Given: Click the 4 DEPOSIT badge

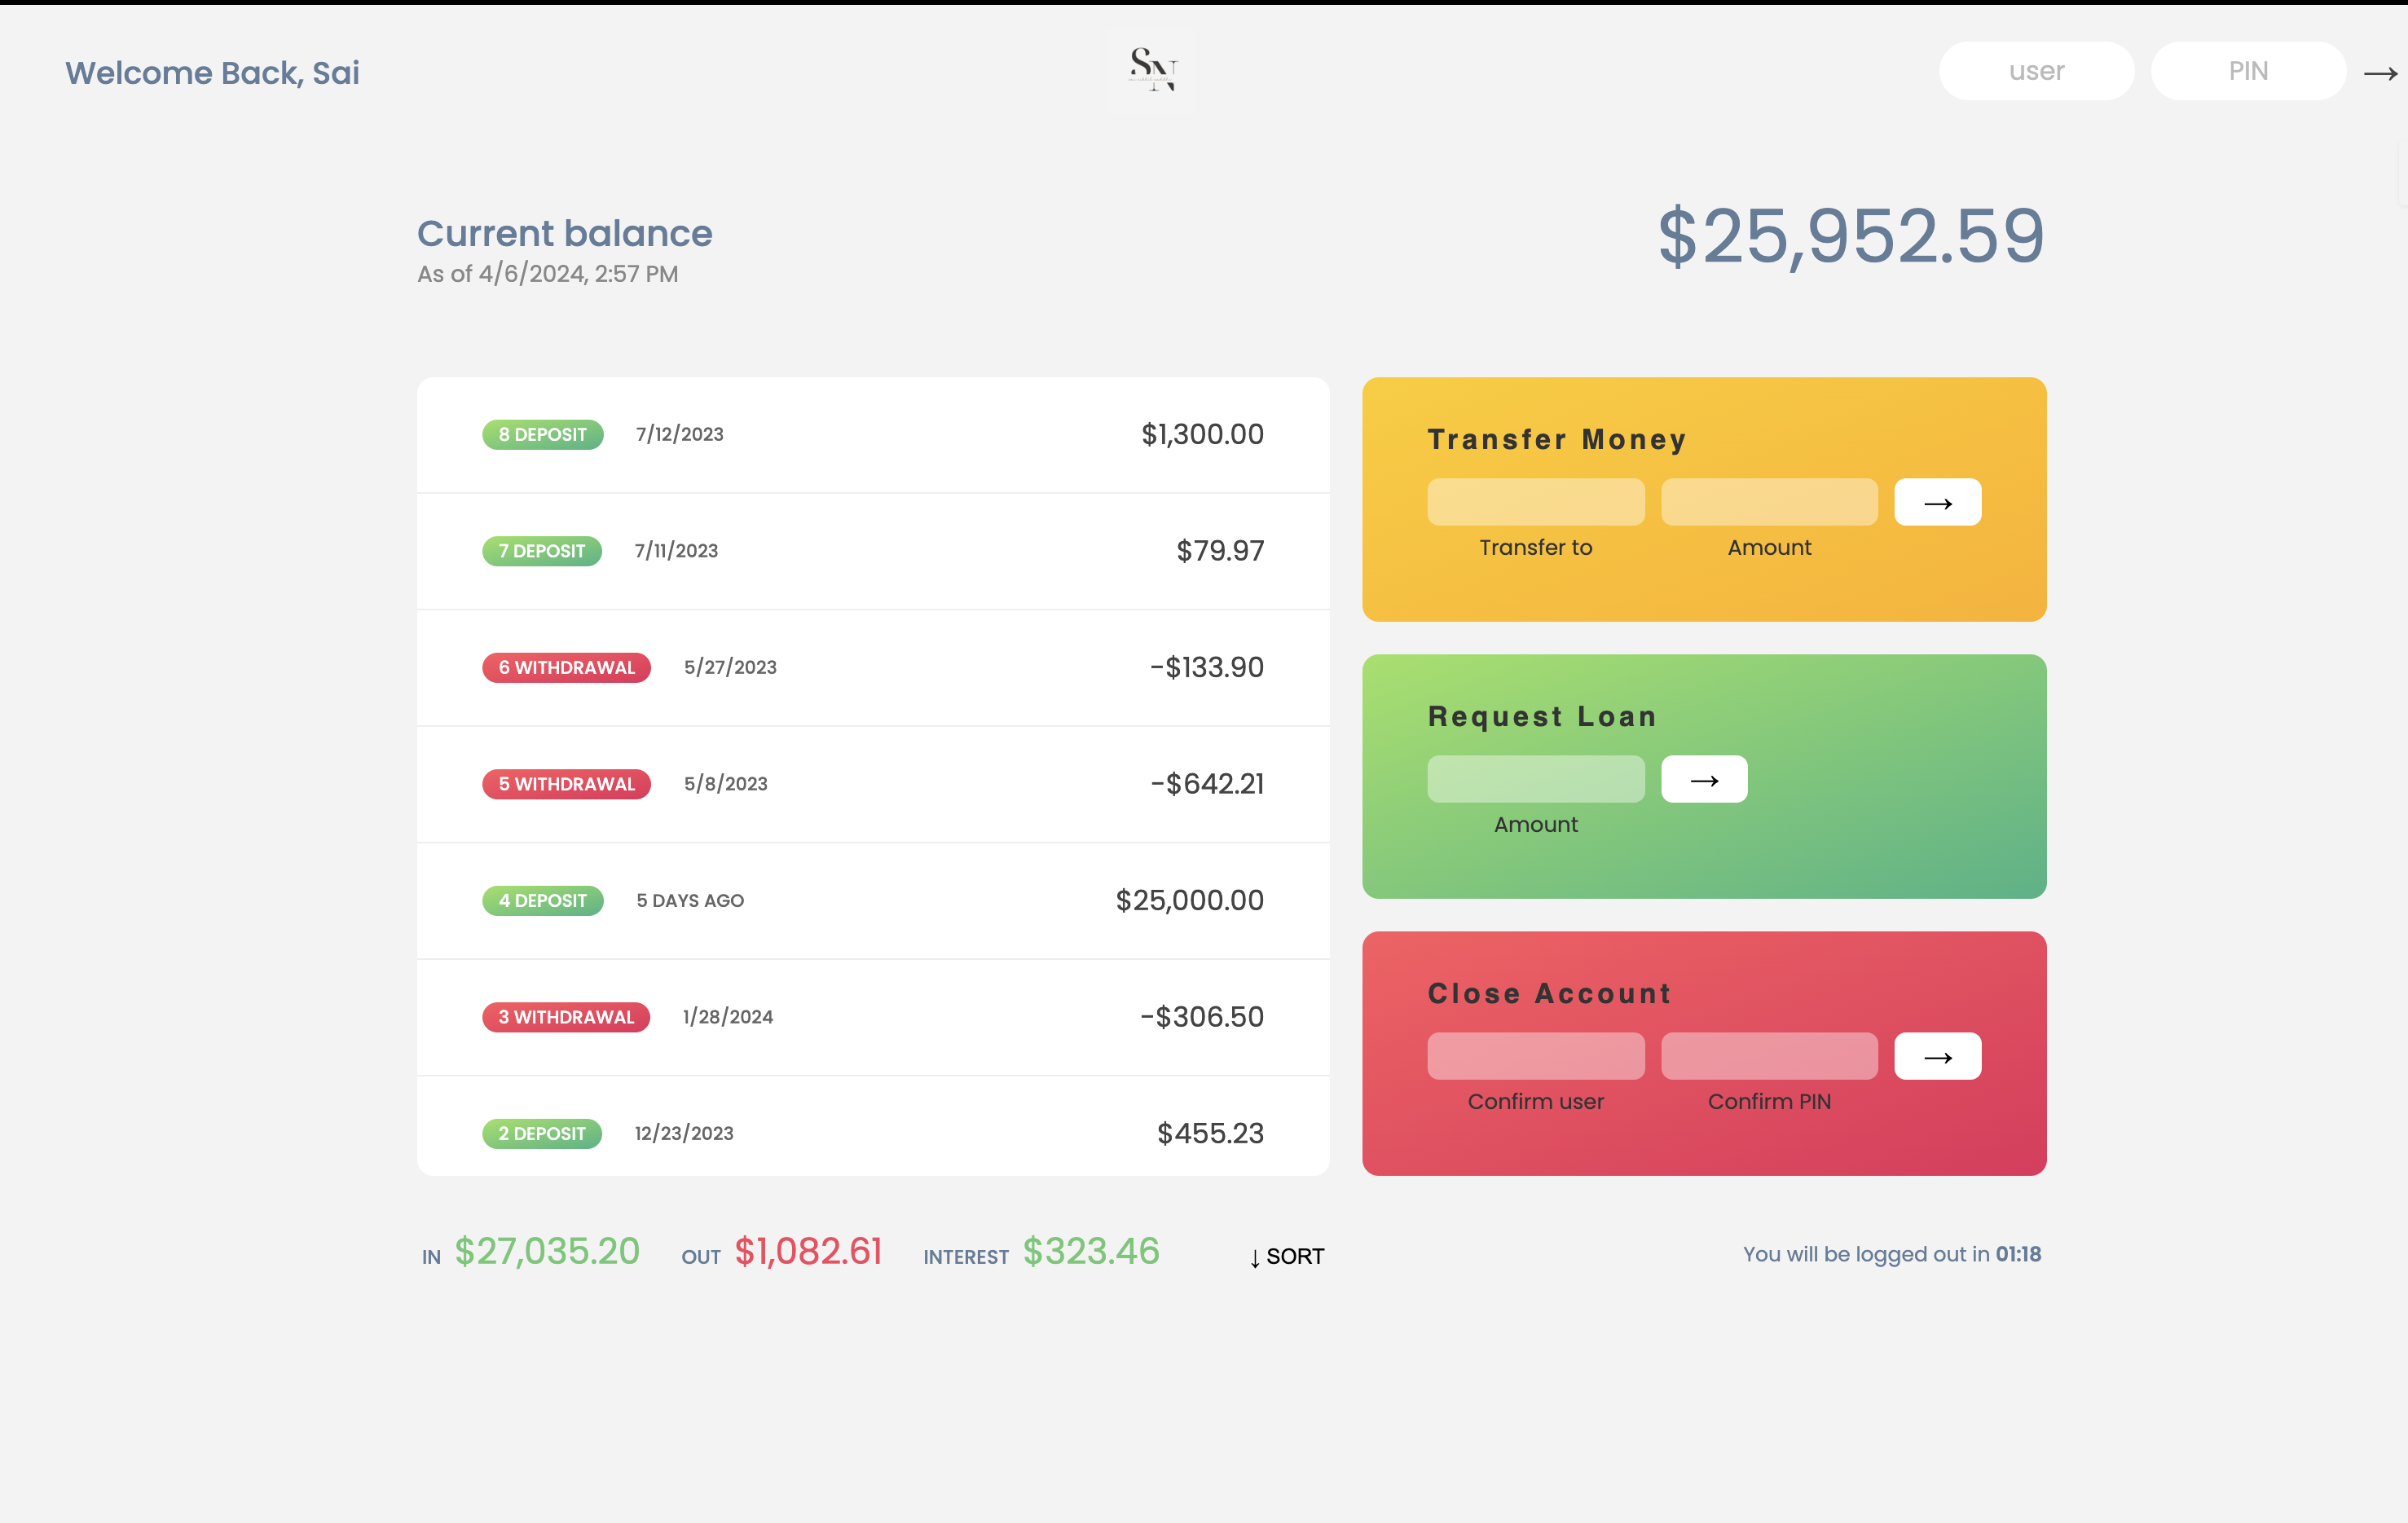Looking at the screenshot, I should (x=542, y=900).
